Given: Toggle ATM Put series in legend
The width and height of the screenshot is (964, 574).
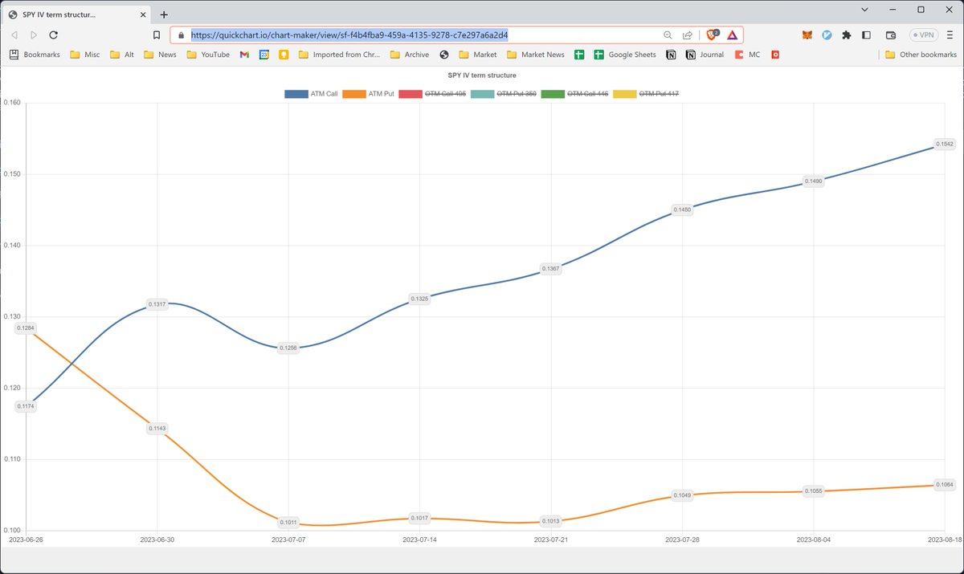Looking at the screenshot, I should [x=368, y=94].
